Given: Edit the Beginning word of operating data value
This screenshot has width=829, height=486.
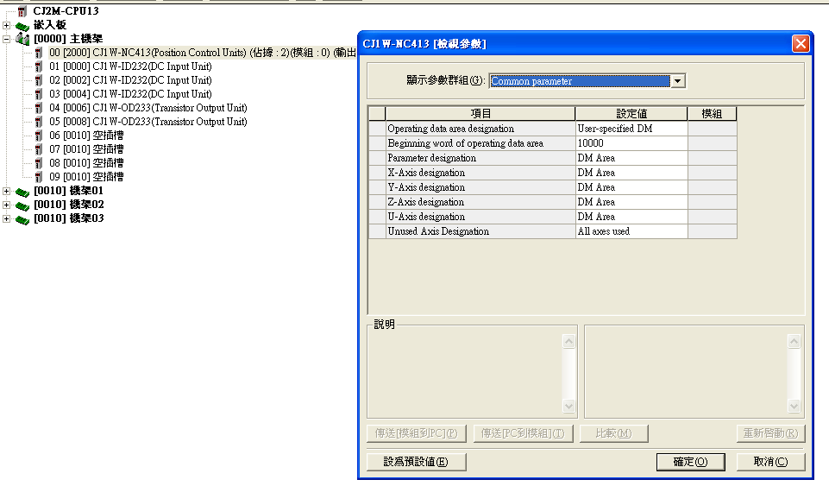Looking at the screenshot, I should (631, 143).
